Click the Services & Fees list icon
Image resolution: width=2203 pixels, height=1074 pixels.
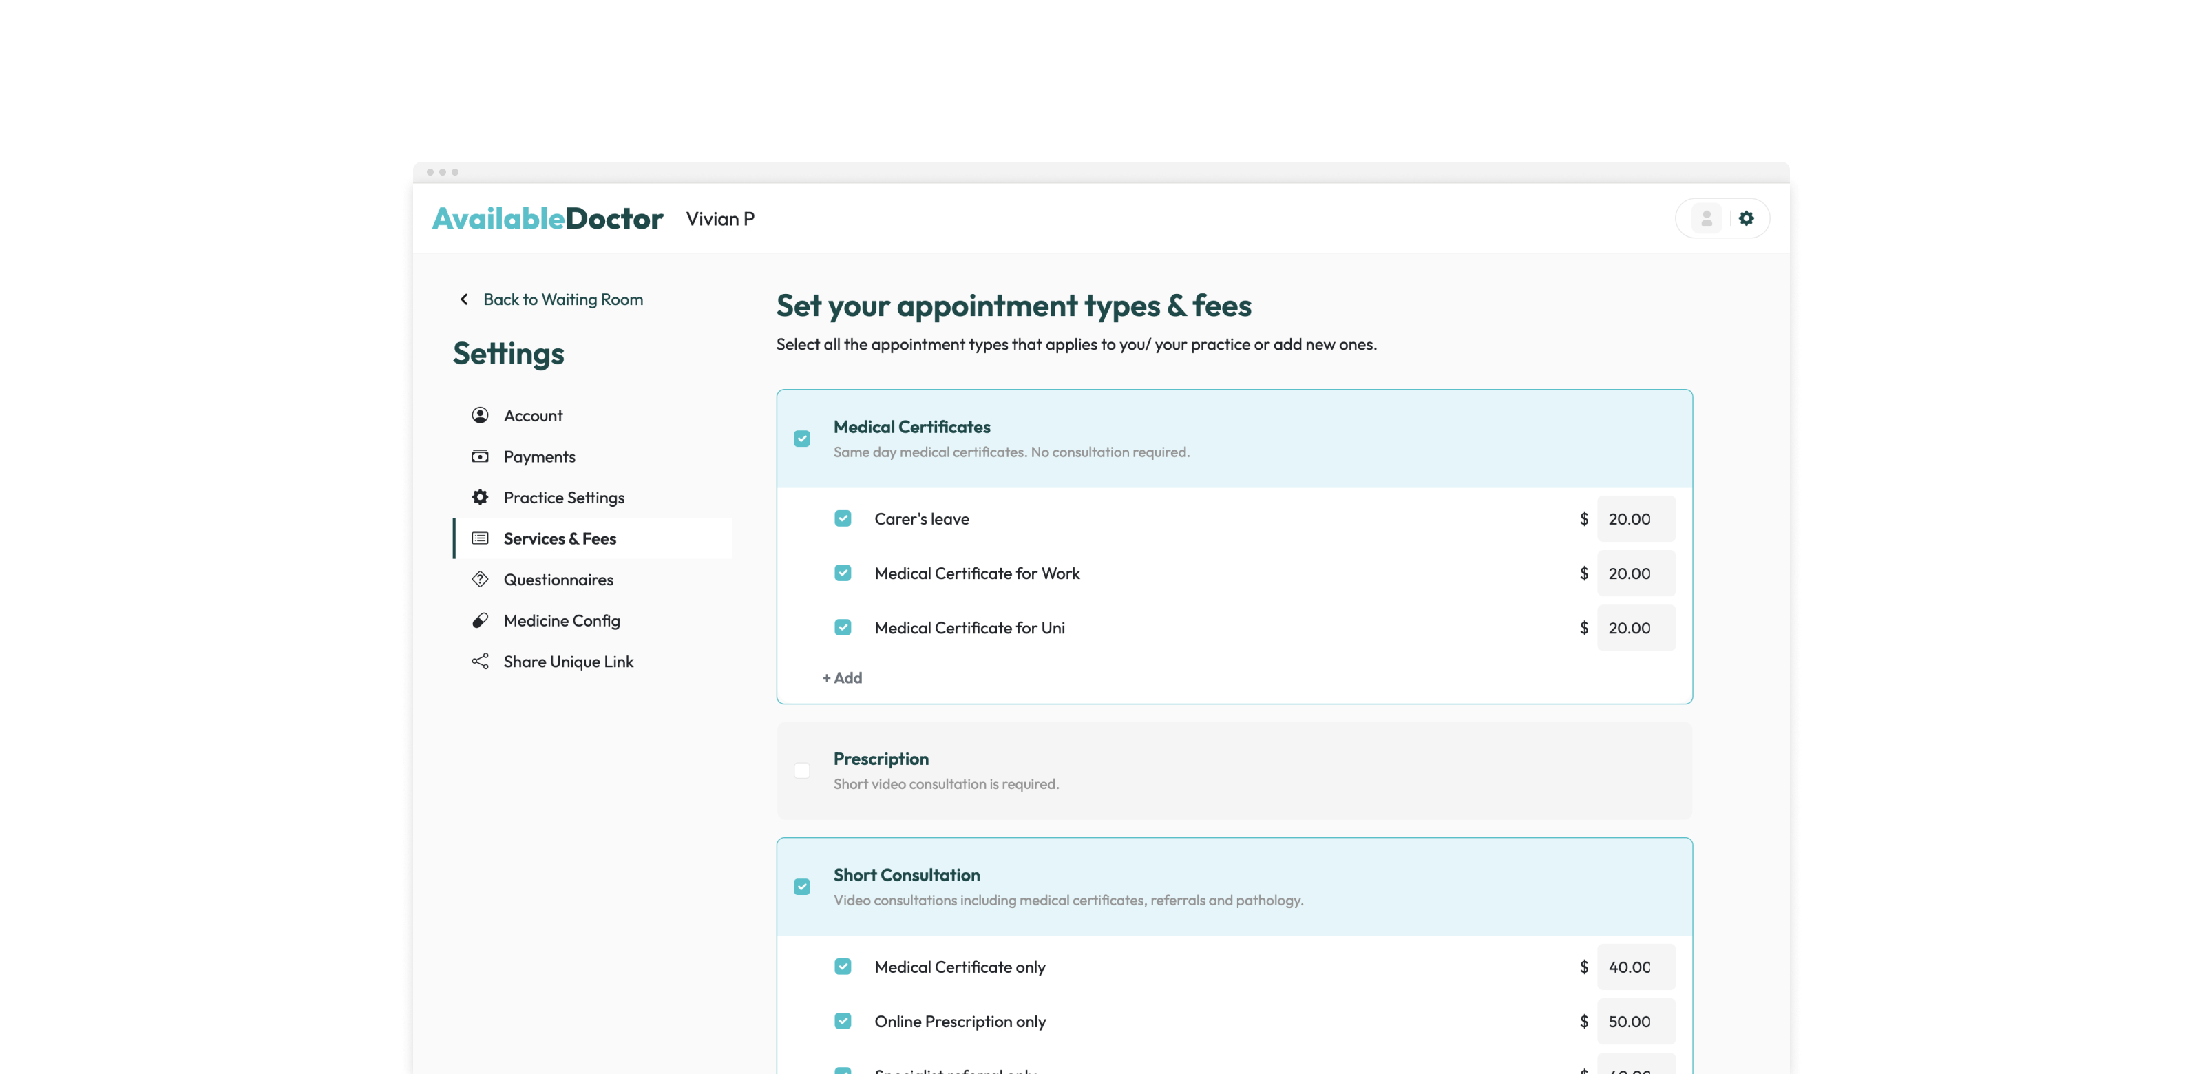(x=480, y=538)
